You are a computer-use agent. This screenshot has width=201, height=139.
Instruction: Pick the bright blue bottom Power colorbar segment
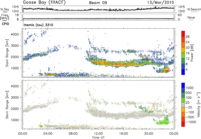tap(183, 72)
